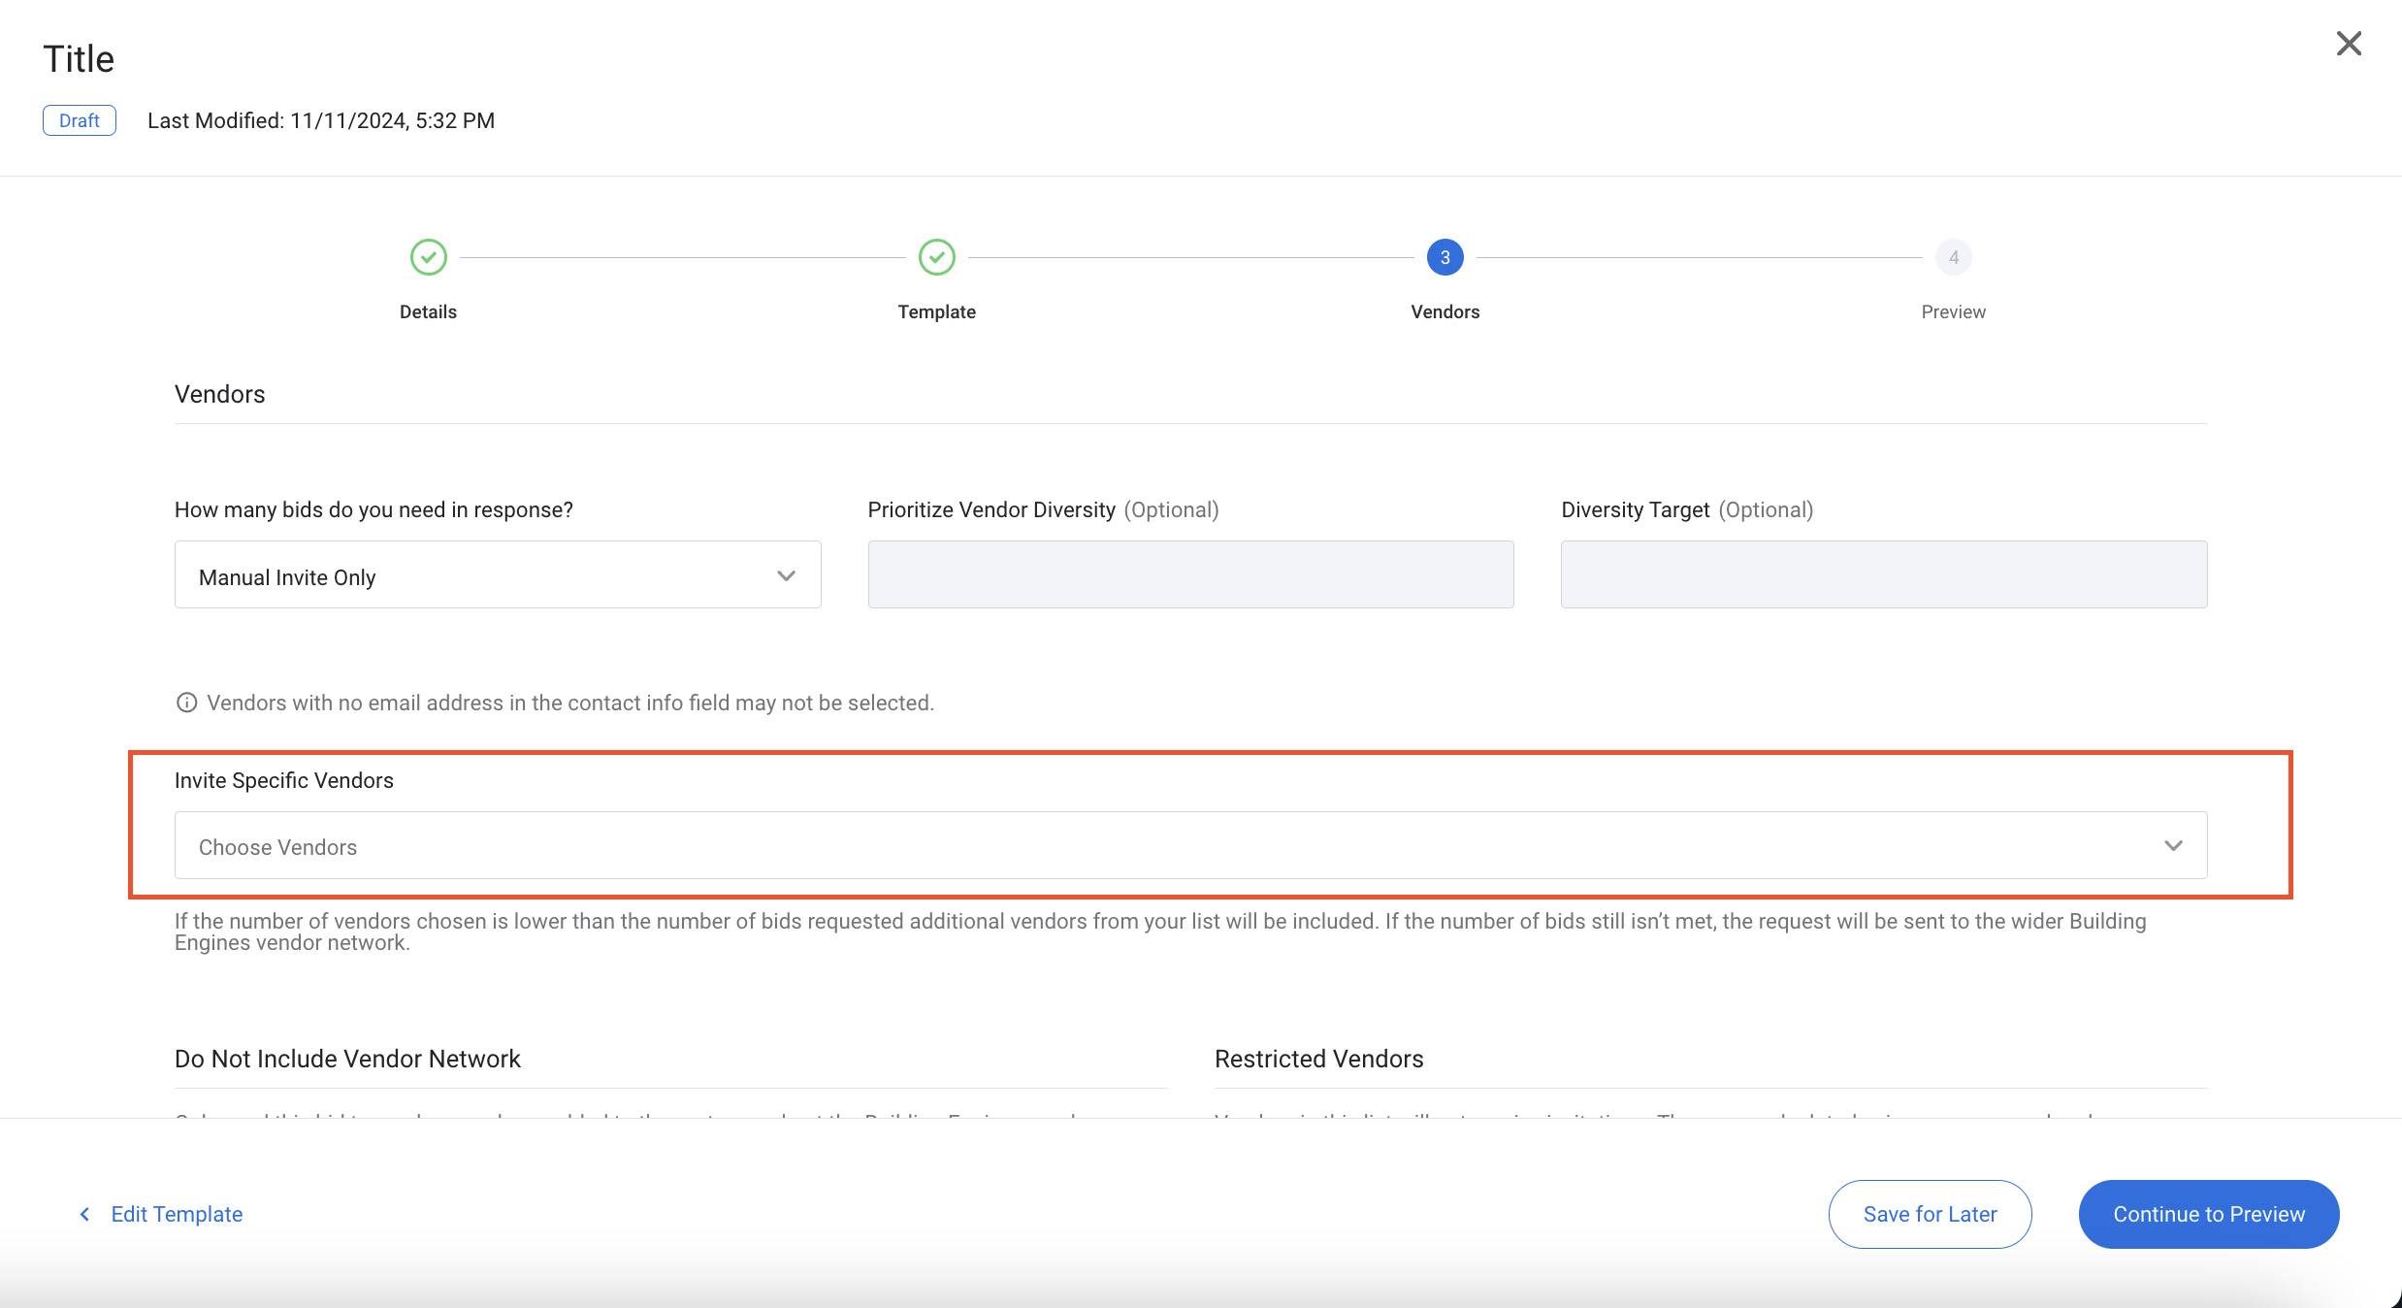Click the step 3 Vendors circle
2402x1308 pixels.
point(1444,257)
